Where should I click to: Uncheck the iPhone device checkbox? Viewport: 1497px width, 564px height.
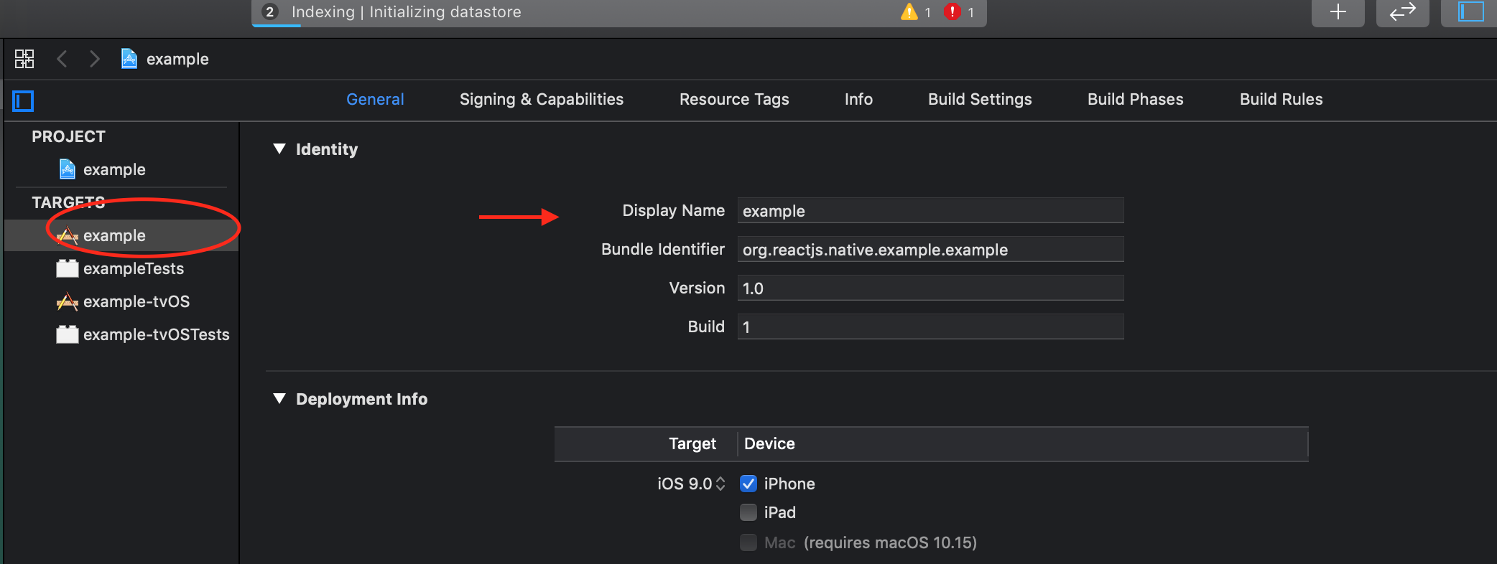coord(748,484)
